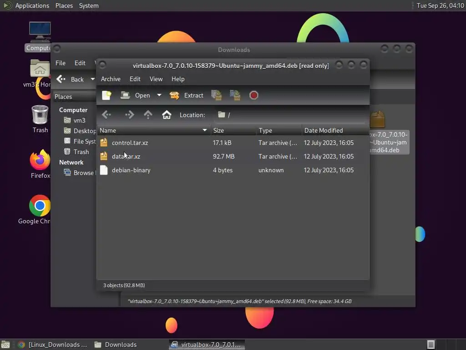Sort files by Type column

point(279,130)
